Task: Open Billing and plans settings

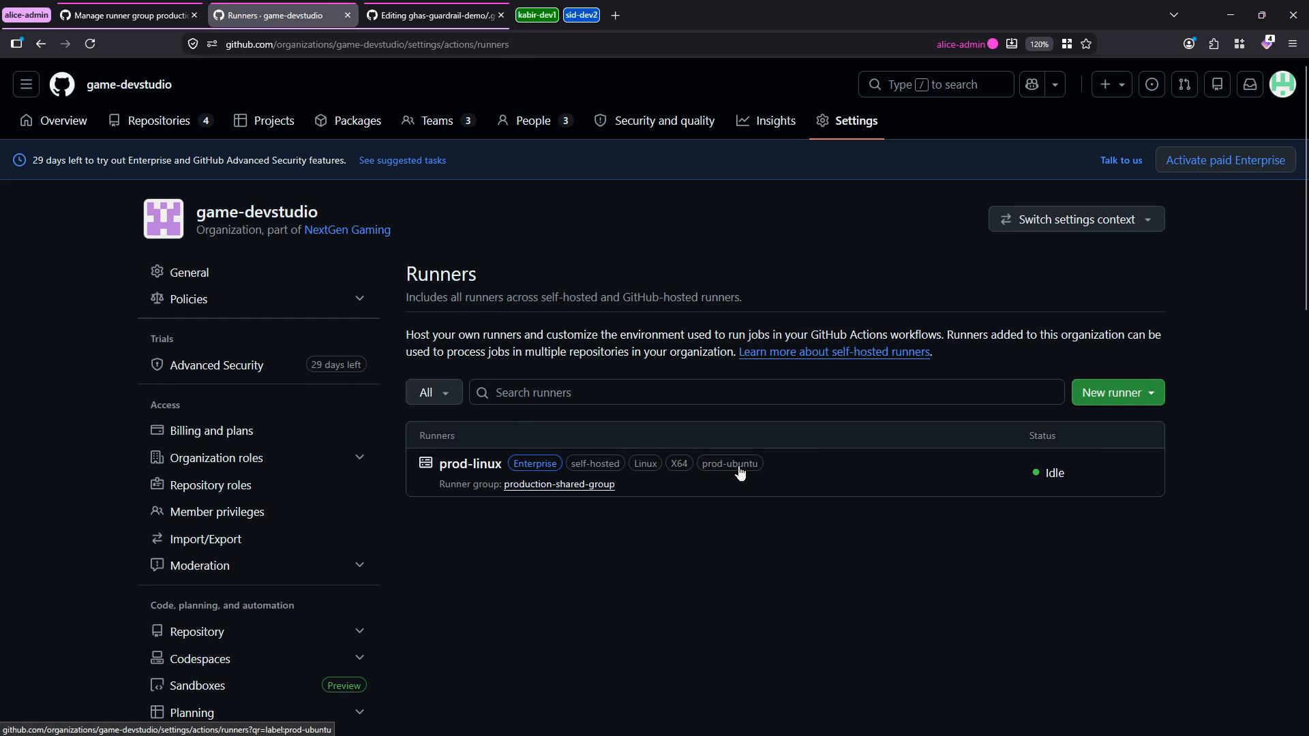Action: [258, 431]
